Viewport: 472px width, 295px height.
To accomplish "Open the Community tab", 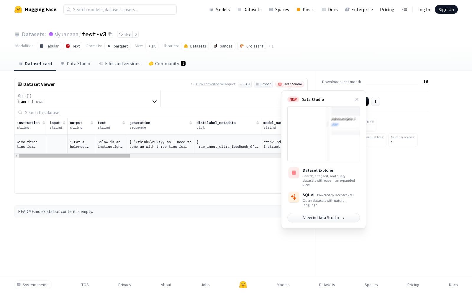I will click(167, 63).
